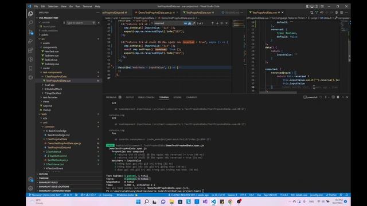Viewport: 367px width, 206px height.
Task: Click Prettier in status bar
Action: pos(331,195)
